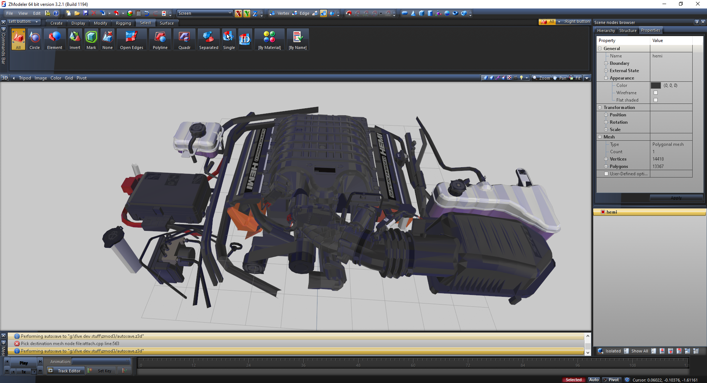Click the Show All button
The height and width of the screenshot is (383, 707).
click(639, 351)
